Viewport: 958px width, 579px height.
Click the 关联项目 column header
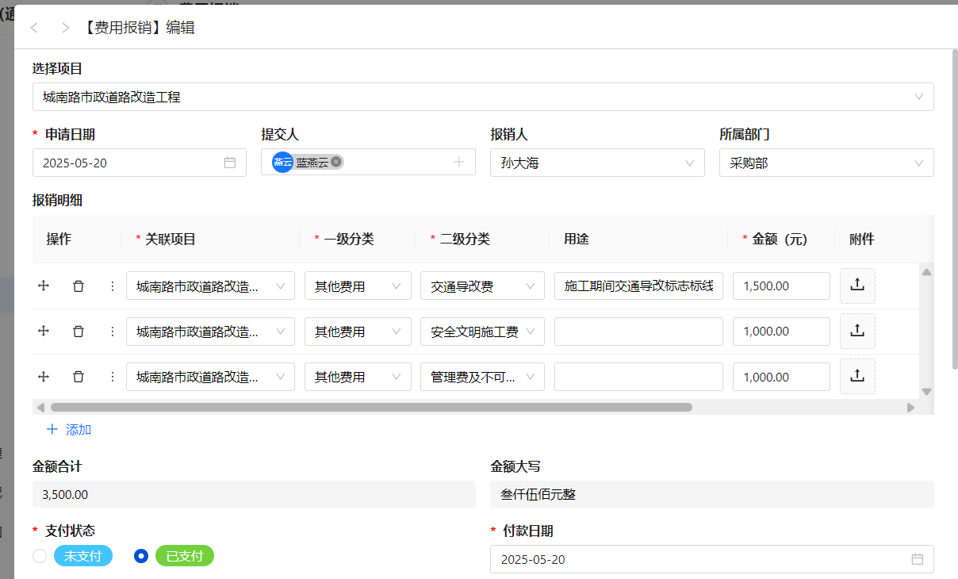[171, 239]
